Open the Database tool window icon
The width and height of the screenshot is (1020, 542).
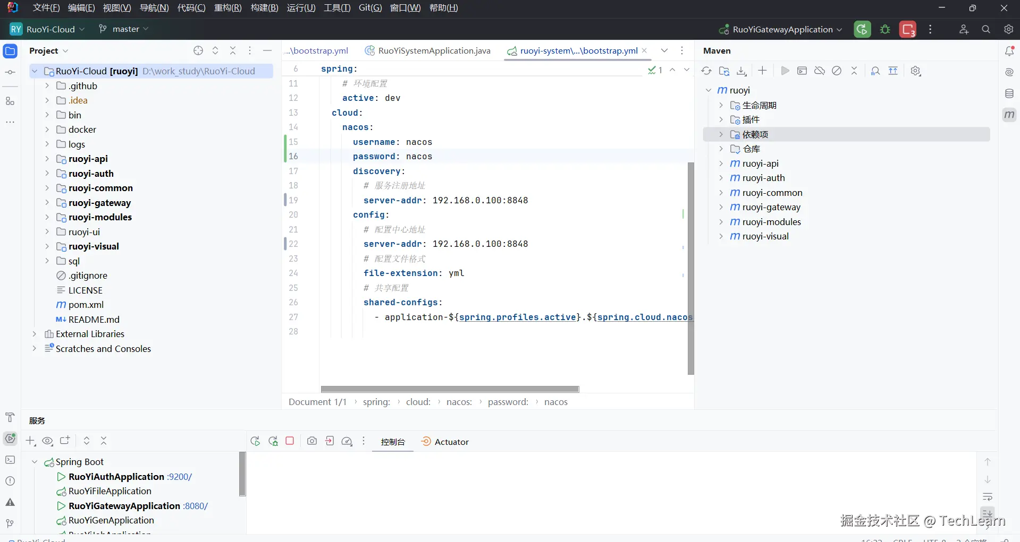pos(1009,94)
